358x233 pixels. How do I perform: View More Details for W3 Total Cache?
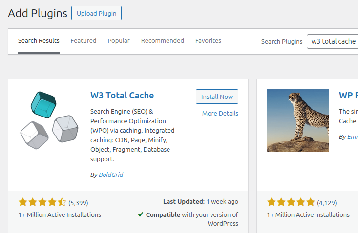click(220, 114)
